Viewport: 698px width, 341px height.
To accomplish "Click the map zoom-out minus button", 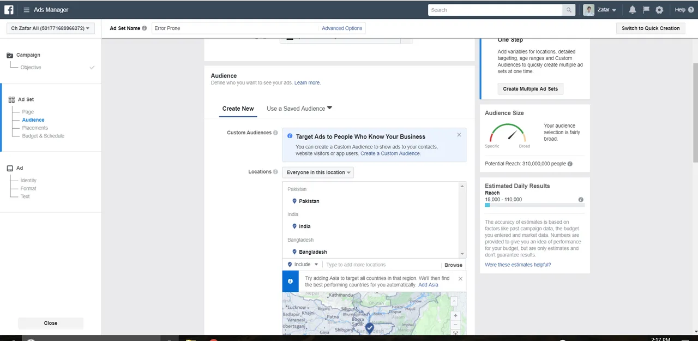I will (456, 325).
